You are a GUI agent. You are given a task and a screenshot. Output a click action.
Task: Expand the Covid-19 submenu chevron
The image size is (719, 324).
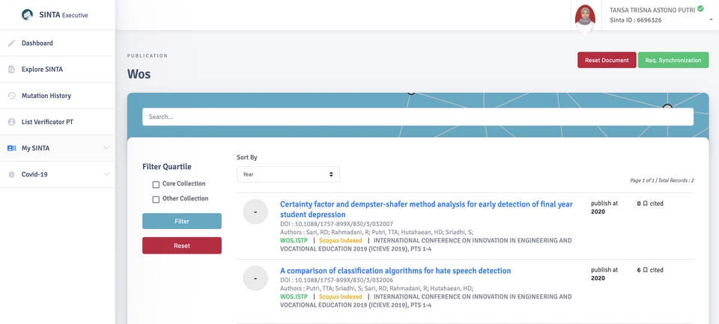(106, 174)
